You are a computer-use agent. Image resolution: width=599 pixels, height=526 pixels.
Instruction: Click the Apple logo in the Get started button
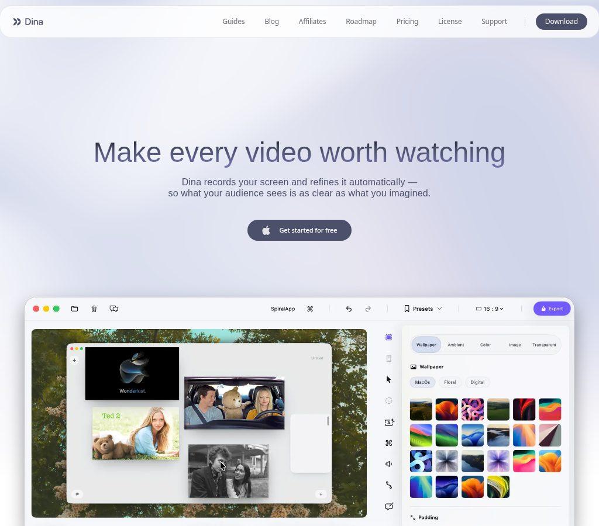tap(266, 230)
